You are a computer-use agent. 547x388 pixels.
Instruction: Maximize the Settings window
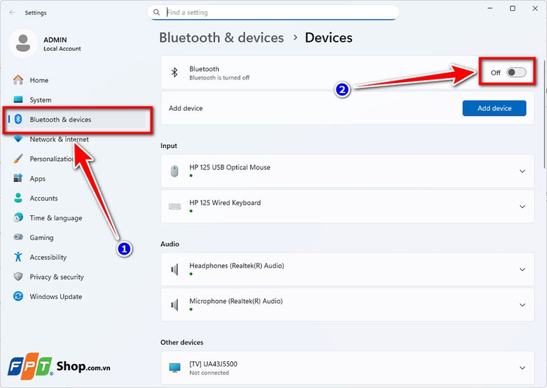click(x=512, y=8)
